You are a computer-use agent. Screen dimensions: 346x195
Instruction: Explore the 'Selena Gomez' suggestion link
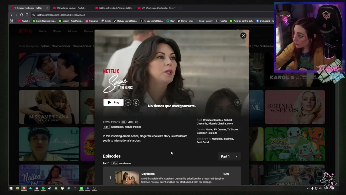coord(61,46)
